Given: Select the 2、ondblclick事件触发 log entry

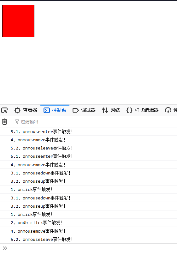Looking at the screenshot, I should point(88,223).
